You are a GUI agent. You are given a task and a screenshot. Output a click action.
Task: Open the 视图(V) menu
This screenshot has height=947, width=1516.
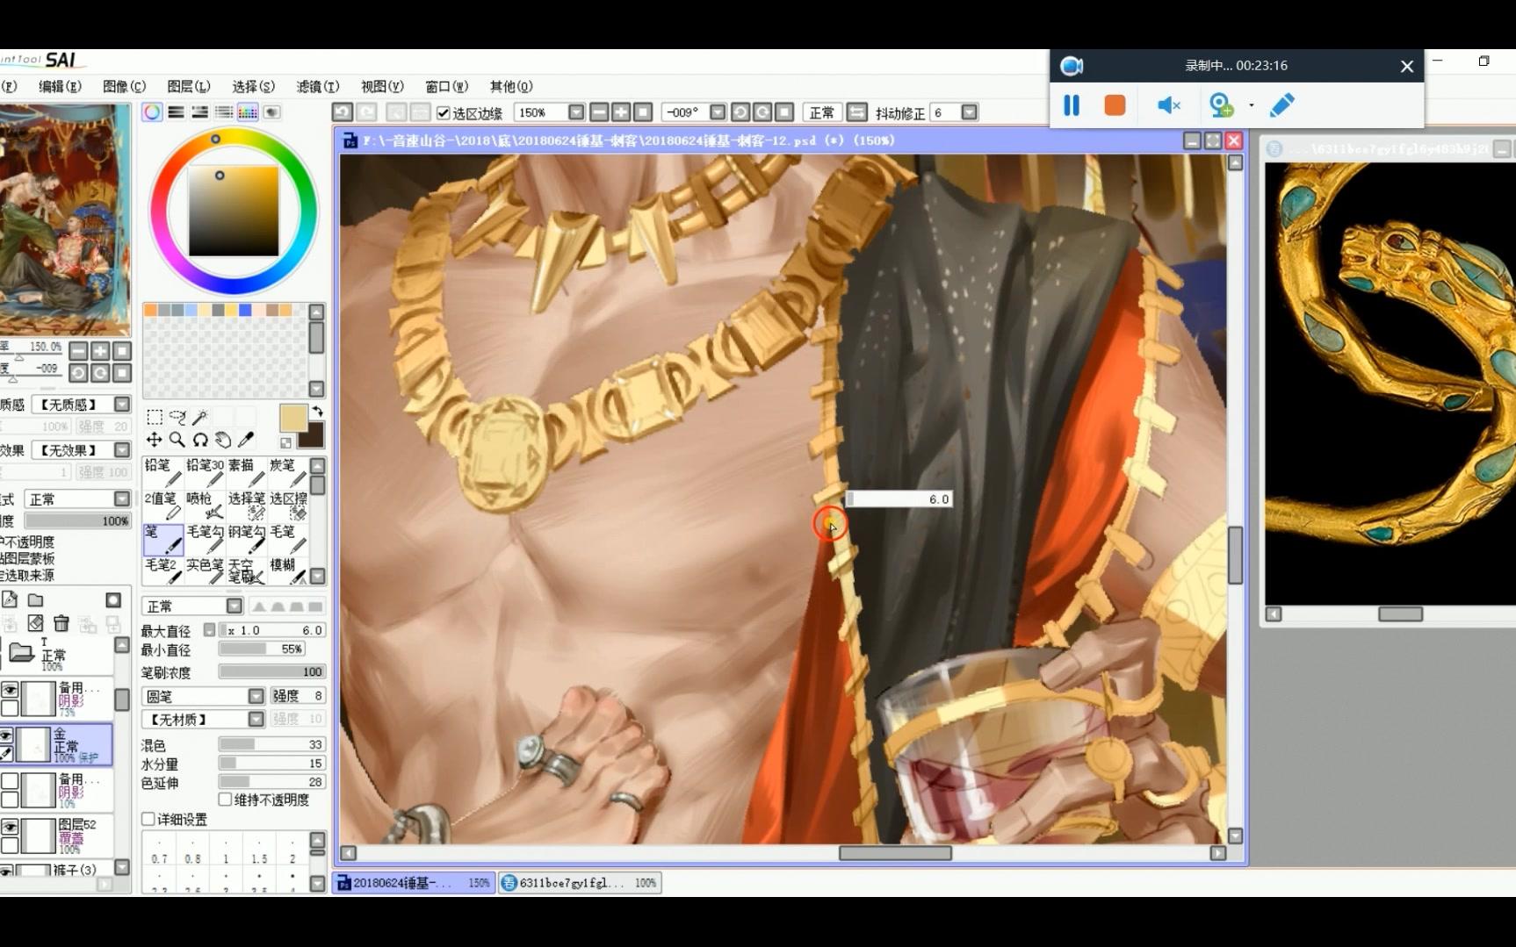pyautogui.click(x=382, y=86)
